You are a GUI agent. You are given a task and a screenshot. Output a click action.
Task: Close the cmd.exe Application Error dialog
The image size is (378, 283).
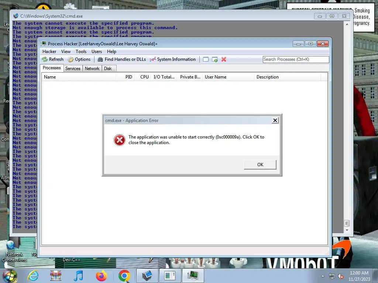(x=275, y=120)
